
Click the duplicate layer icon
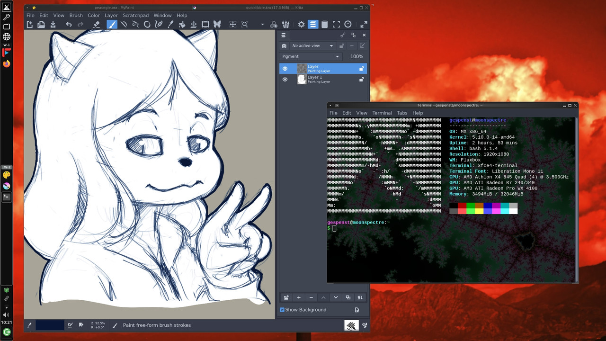(348, 297)
